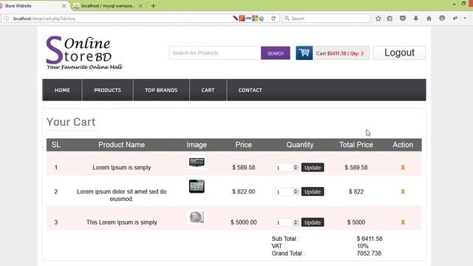This screenshot has width=473, height=266.
Task: Open the HOME menu item
Action: [62, 90]
